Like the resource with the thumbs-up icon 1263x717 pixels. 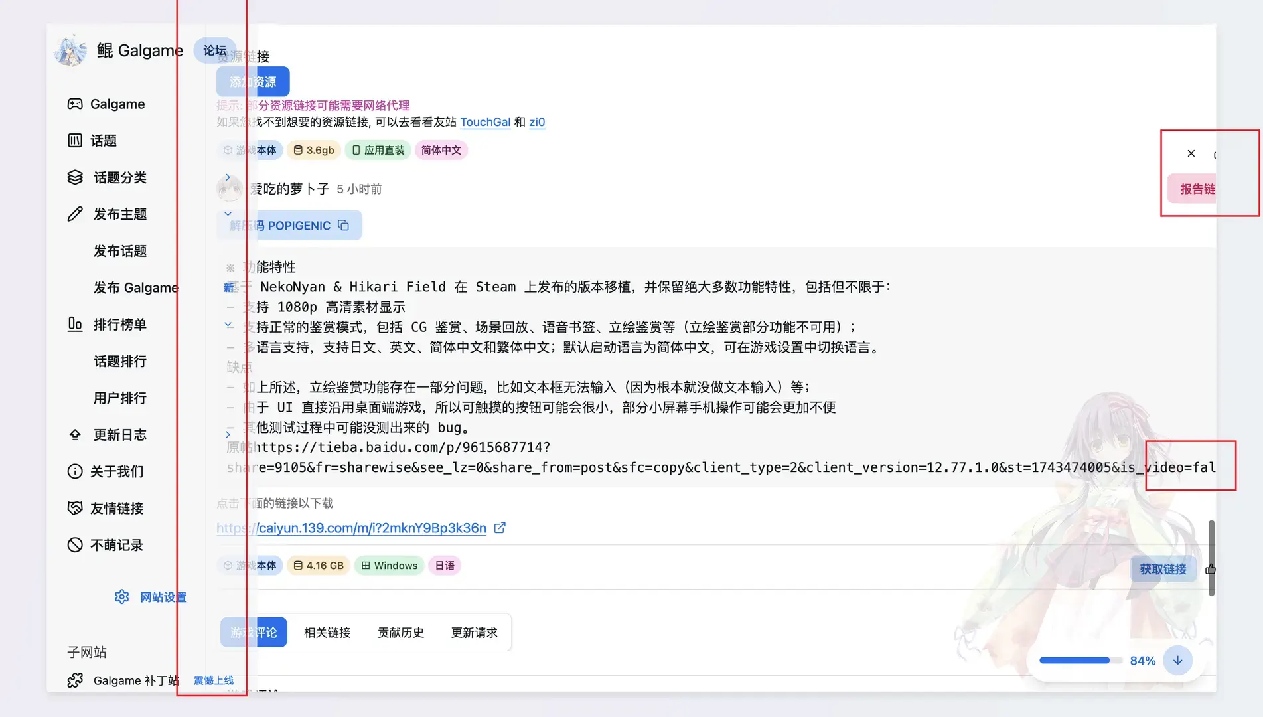pyautogui.click(x=1211, y=569)
